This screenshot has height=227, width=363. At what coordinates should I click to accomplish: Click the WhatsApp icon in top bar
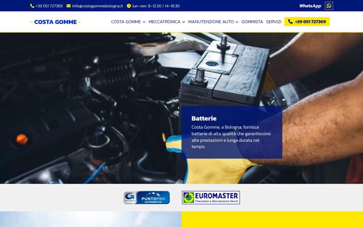tap(329, 6)
